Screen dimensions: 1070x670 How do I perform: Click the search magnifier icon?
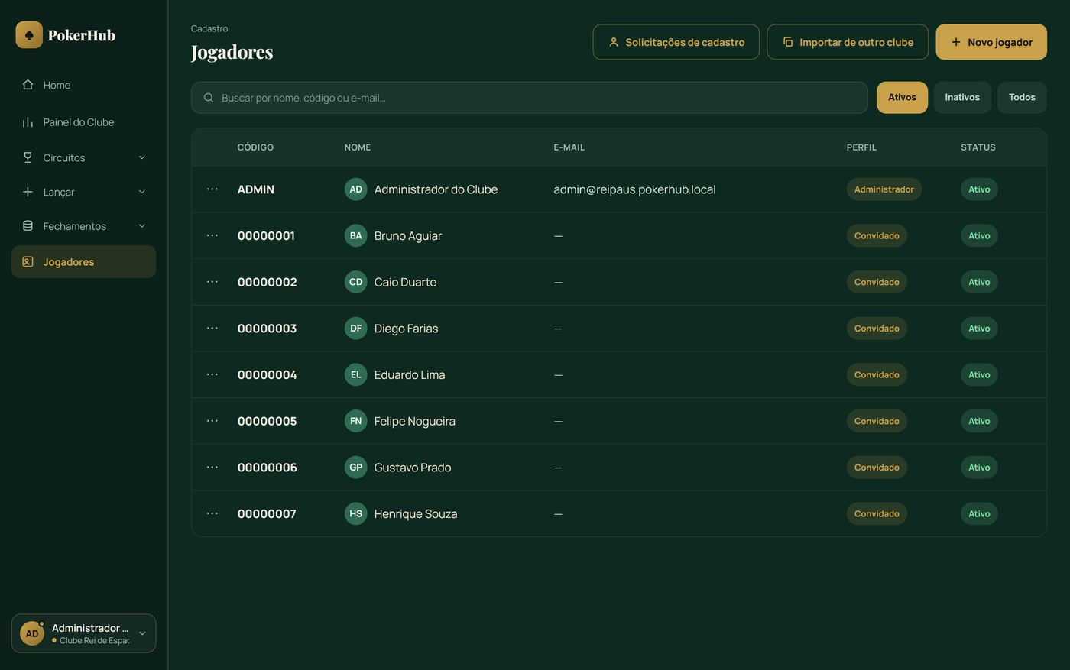[209, 98]
